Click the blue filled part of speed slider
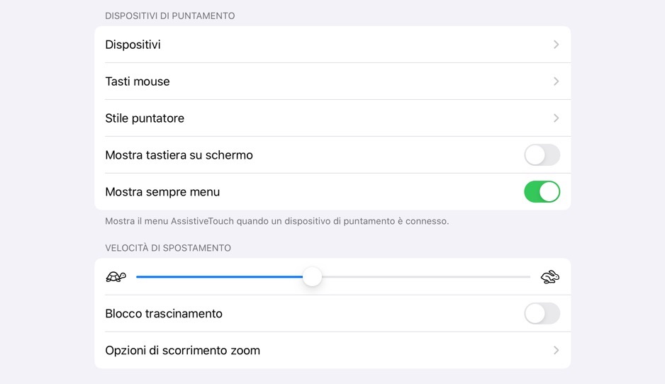This screenshot has width=665, height=384. point(220,277)
